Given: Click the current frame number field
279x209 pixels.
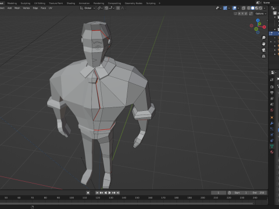Looking at the screenshot, I should (x=219, y=193).
